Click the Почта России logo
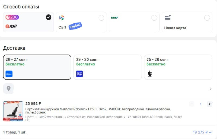The image size is (217, 139). tap(79, 74)
